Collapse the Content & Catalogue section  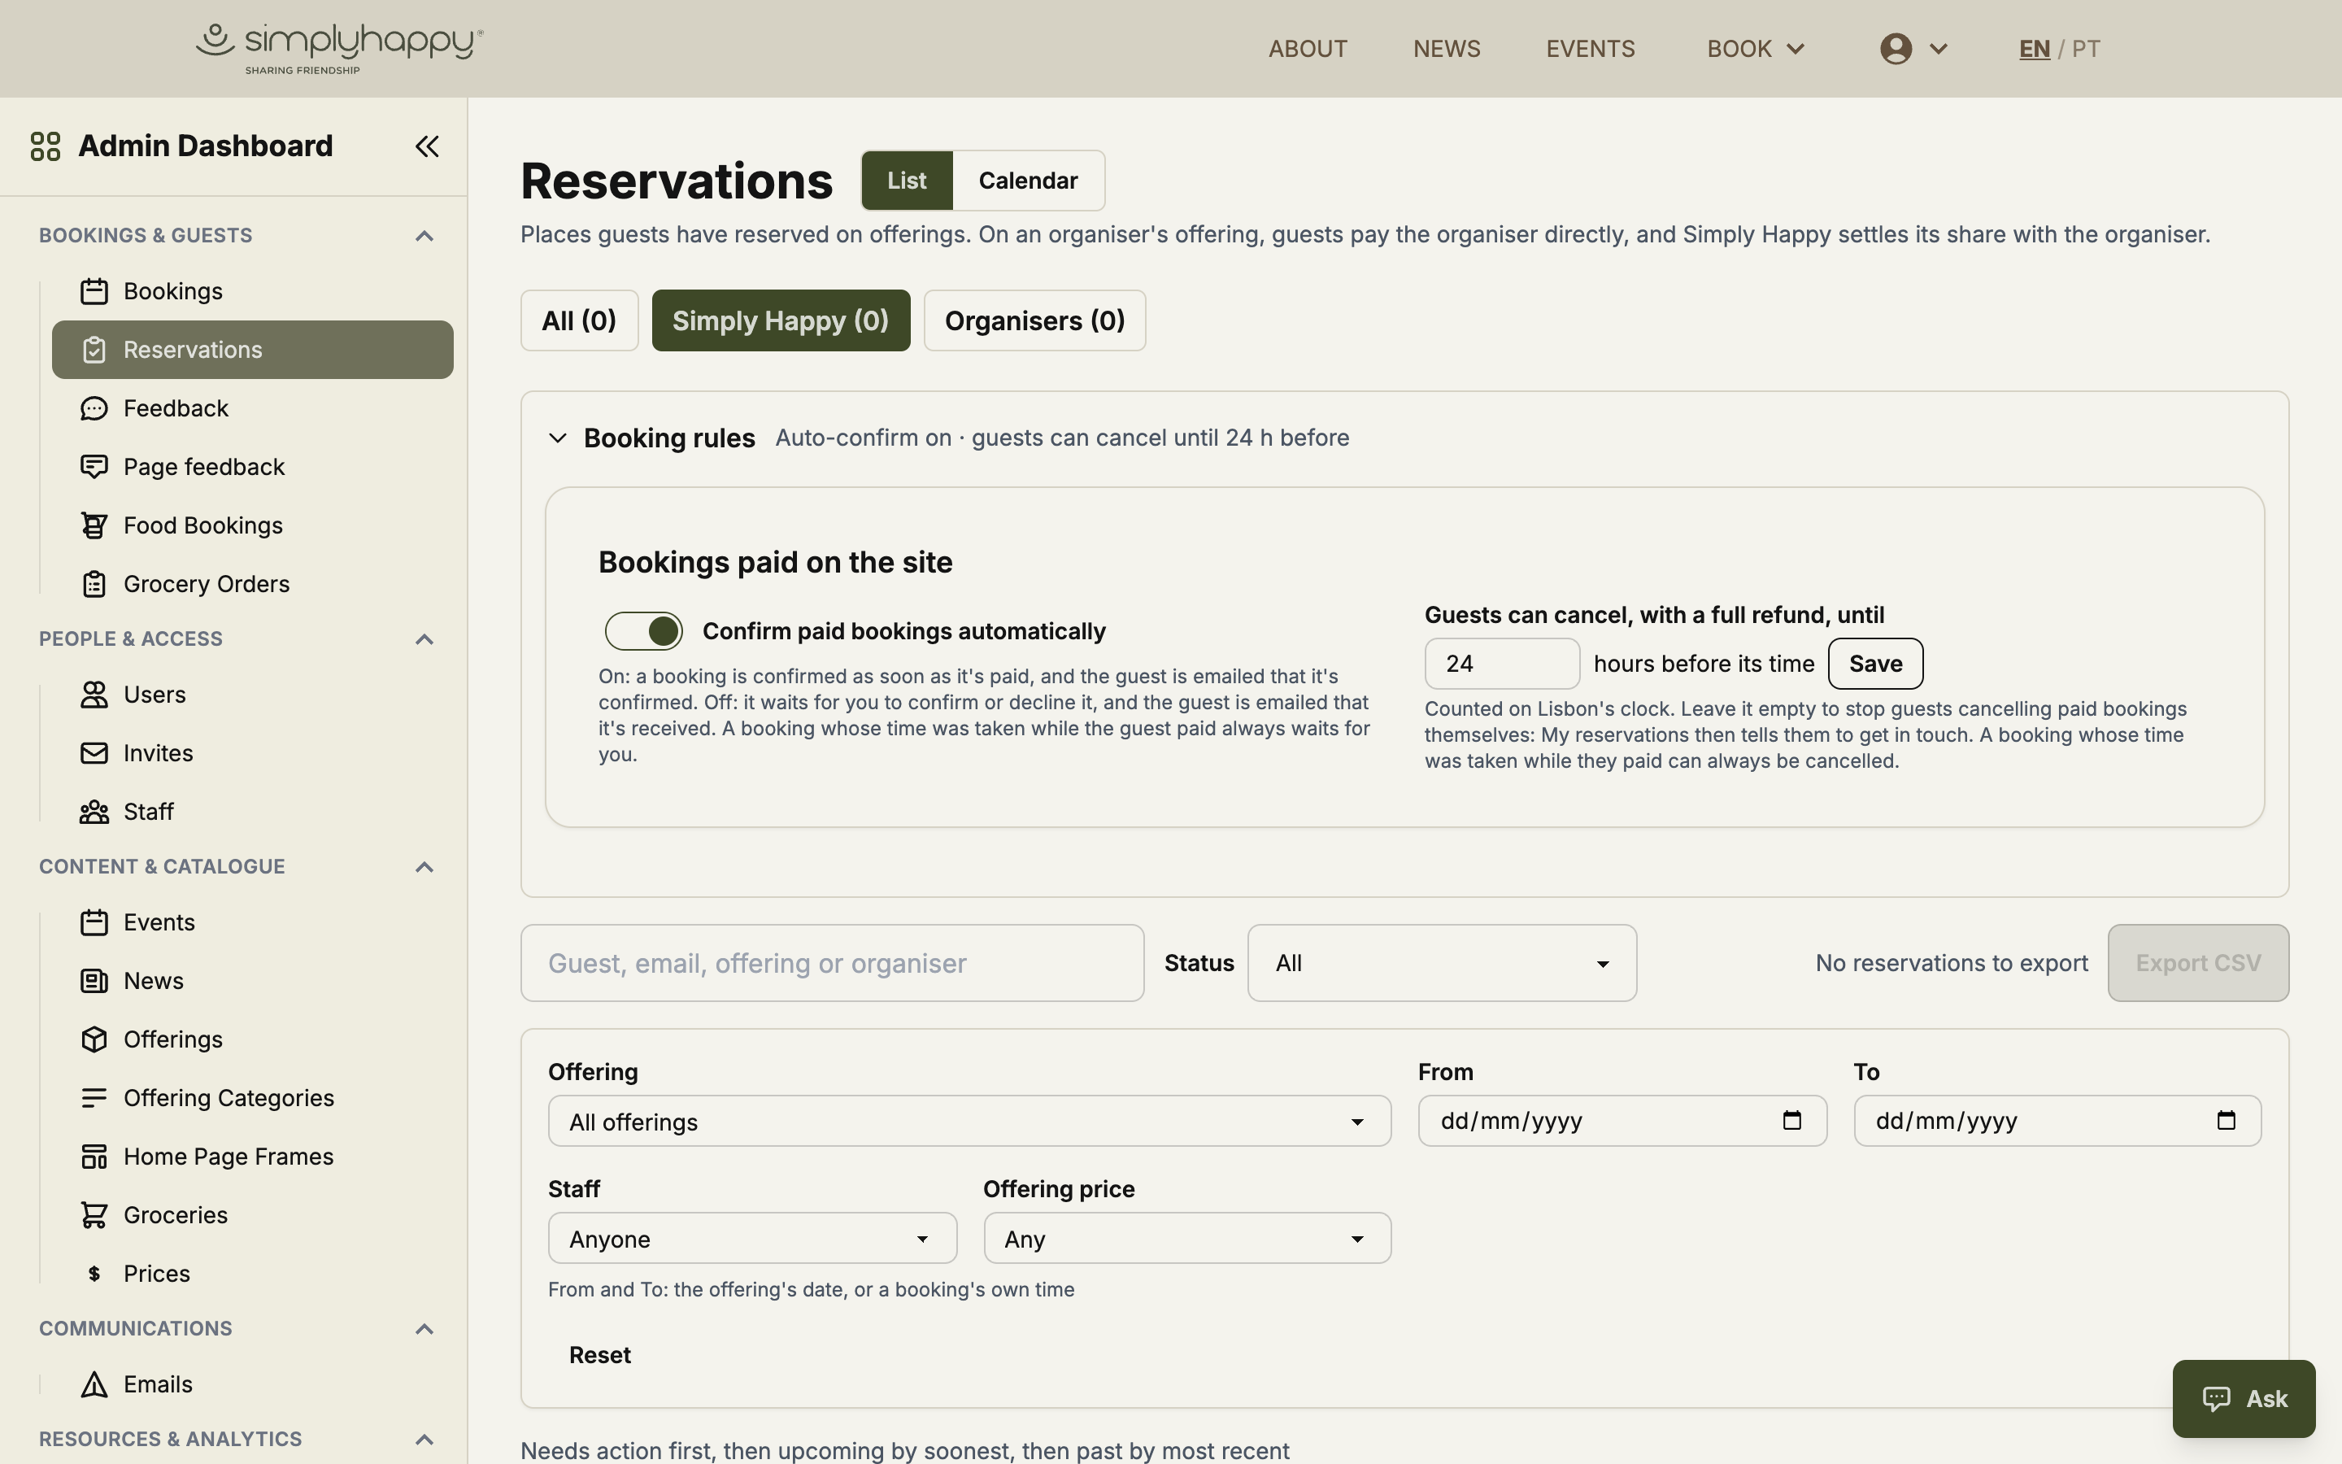coord(424,866)
